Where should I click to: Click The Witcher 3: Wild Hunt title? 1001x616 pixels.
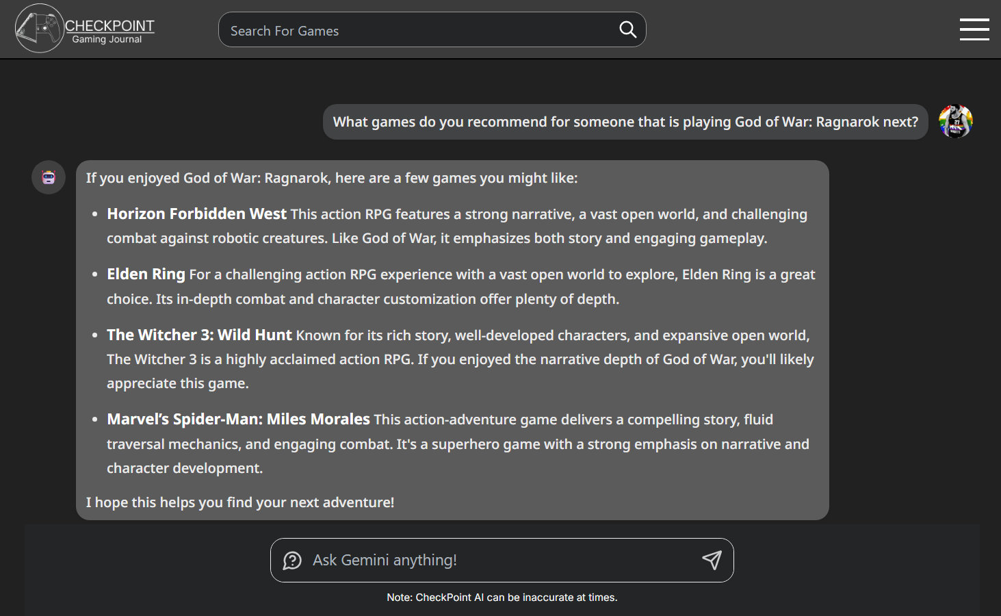click(x=199, y=335)
